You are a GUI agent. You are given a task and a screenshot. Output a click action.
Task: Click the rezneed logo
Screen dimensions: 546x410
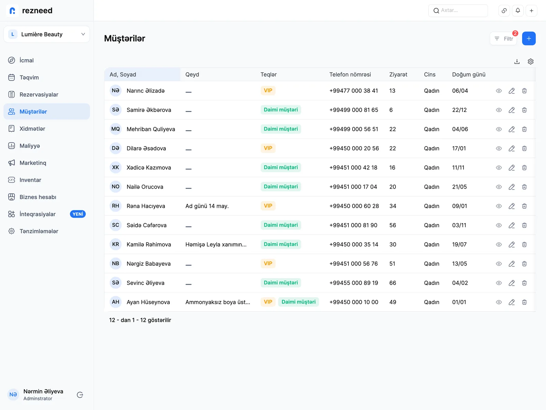[30, 11]
